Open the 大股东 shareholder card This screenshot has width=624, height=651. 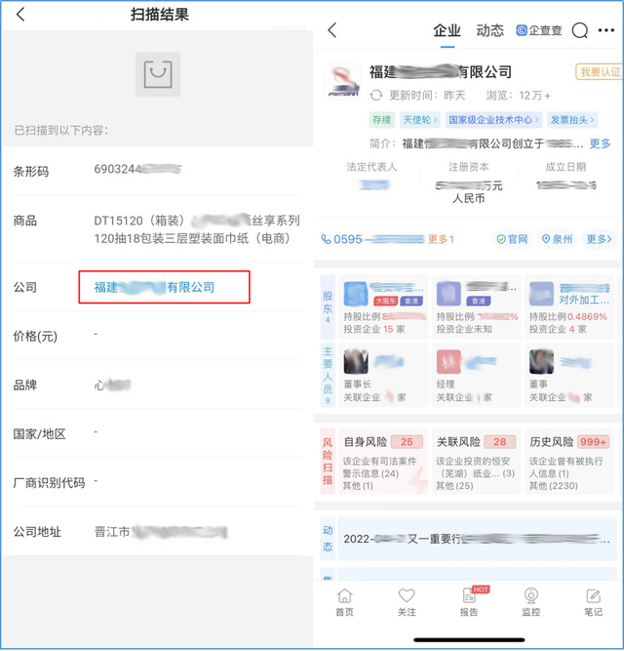[383, 307]
